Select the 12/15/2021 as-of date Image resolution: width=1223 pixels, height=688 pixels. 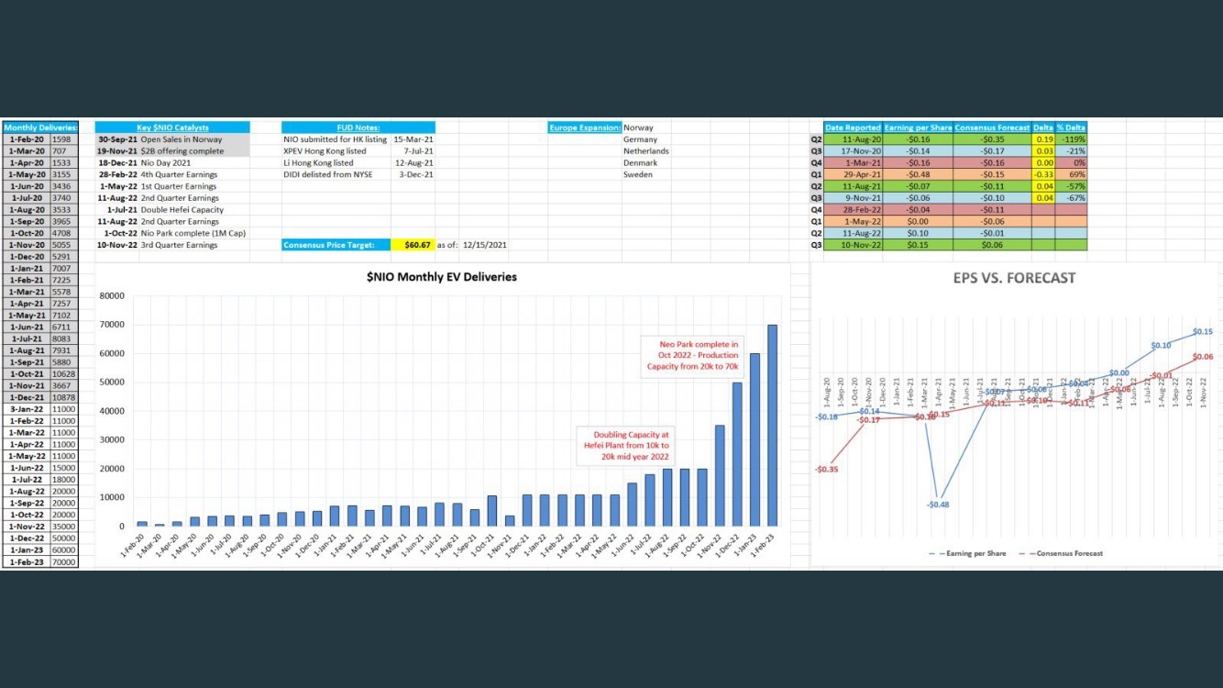pyautogui.click(x=484, y=245)
